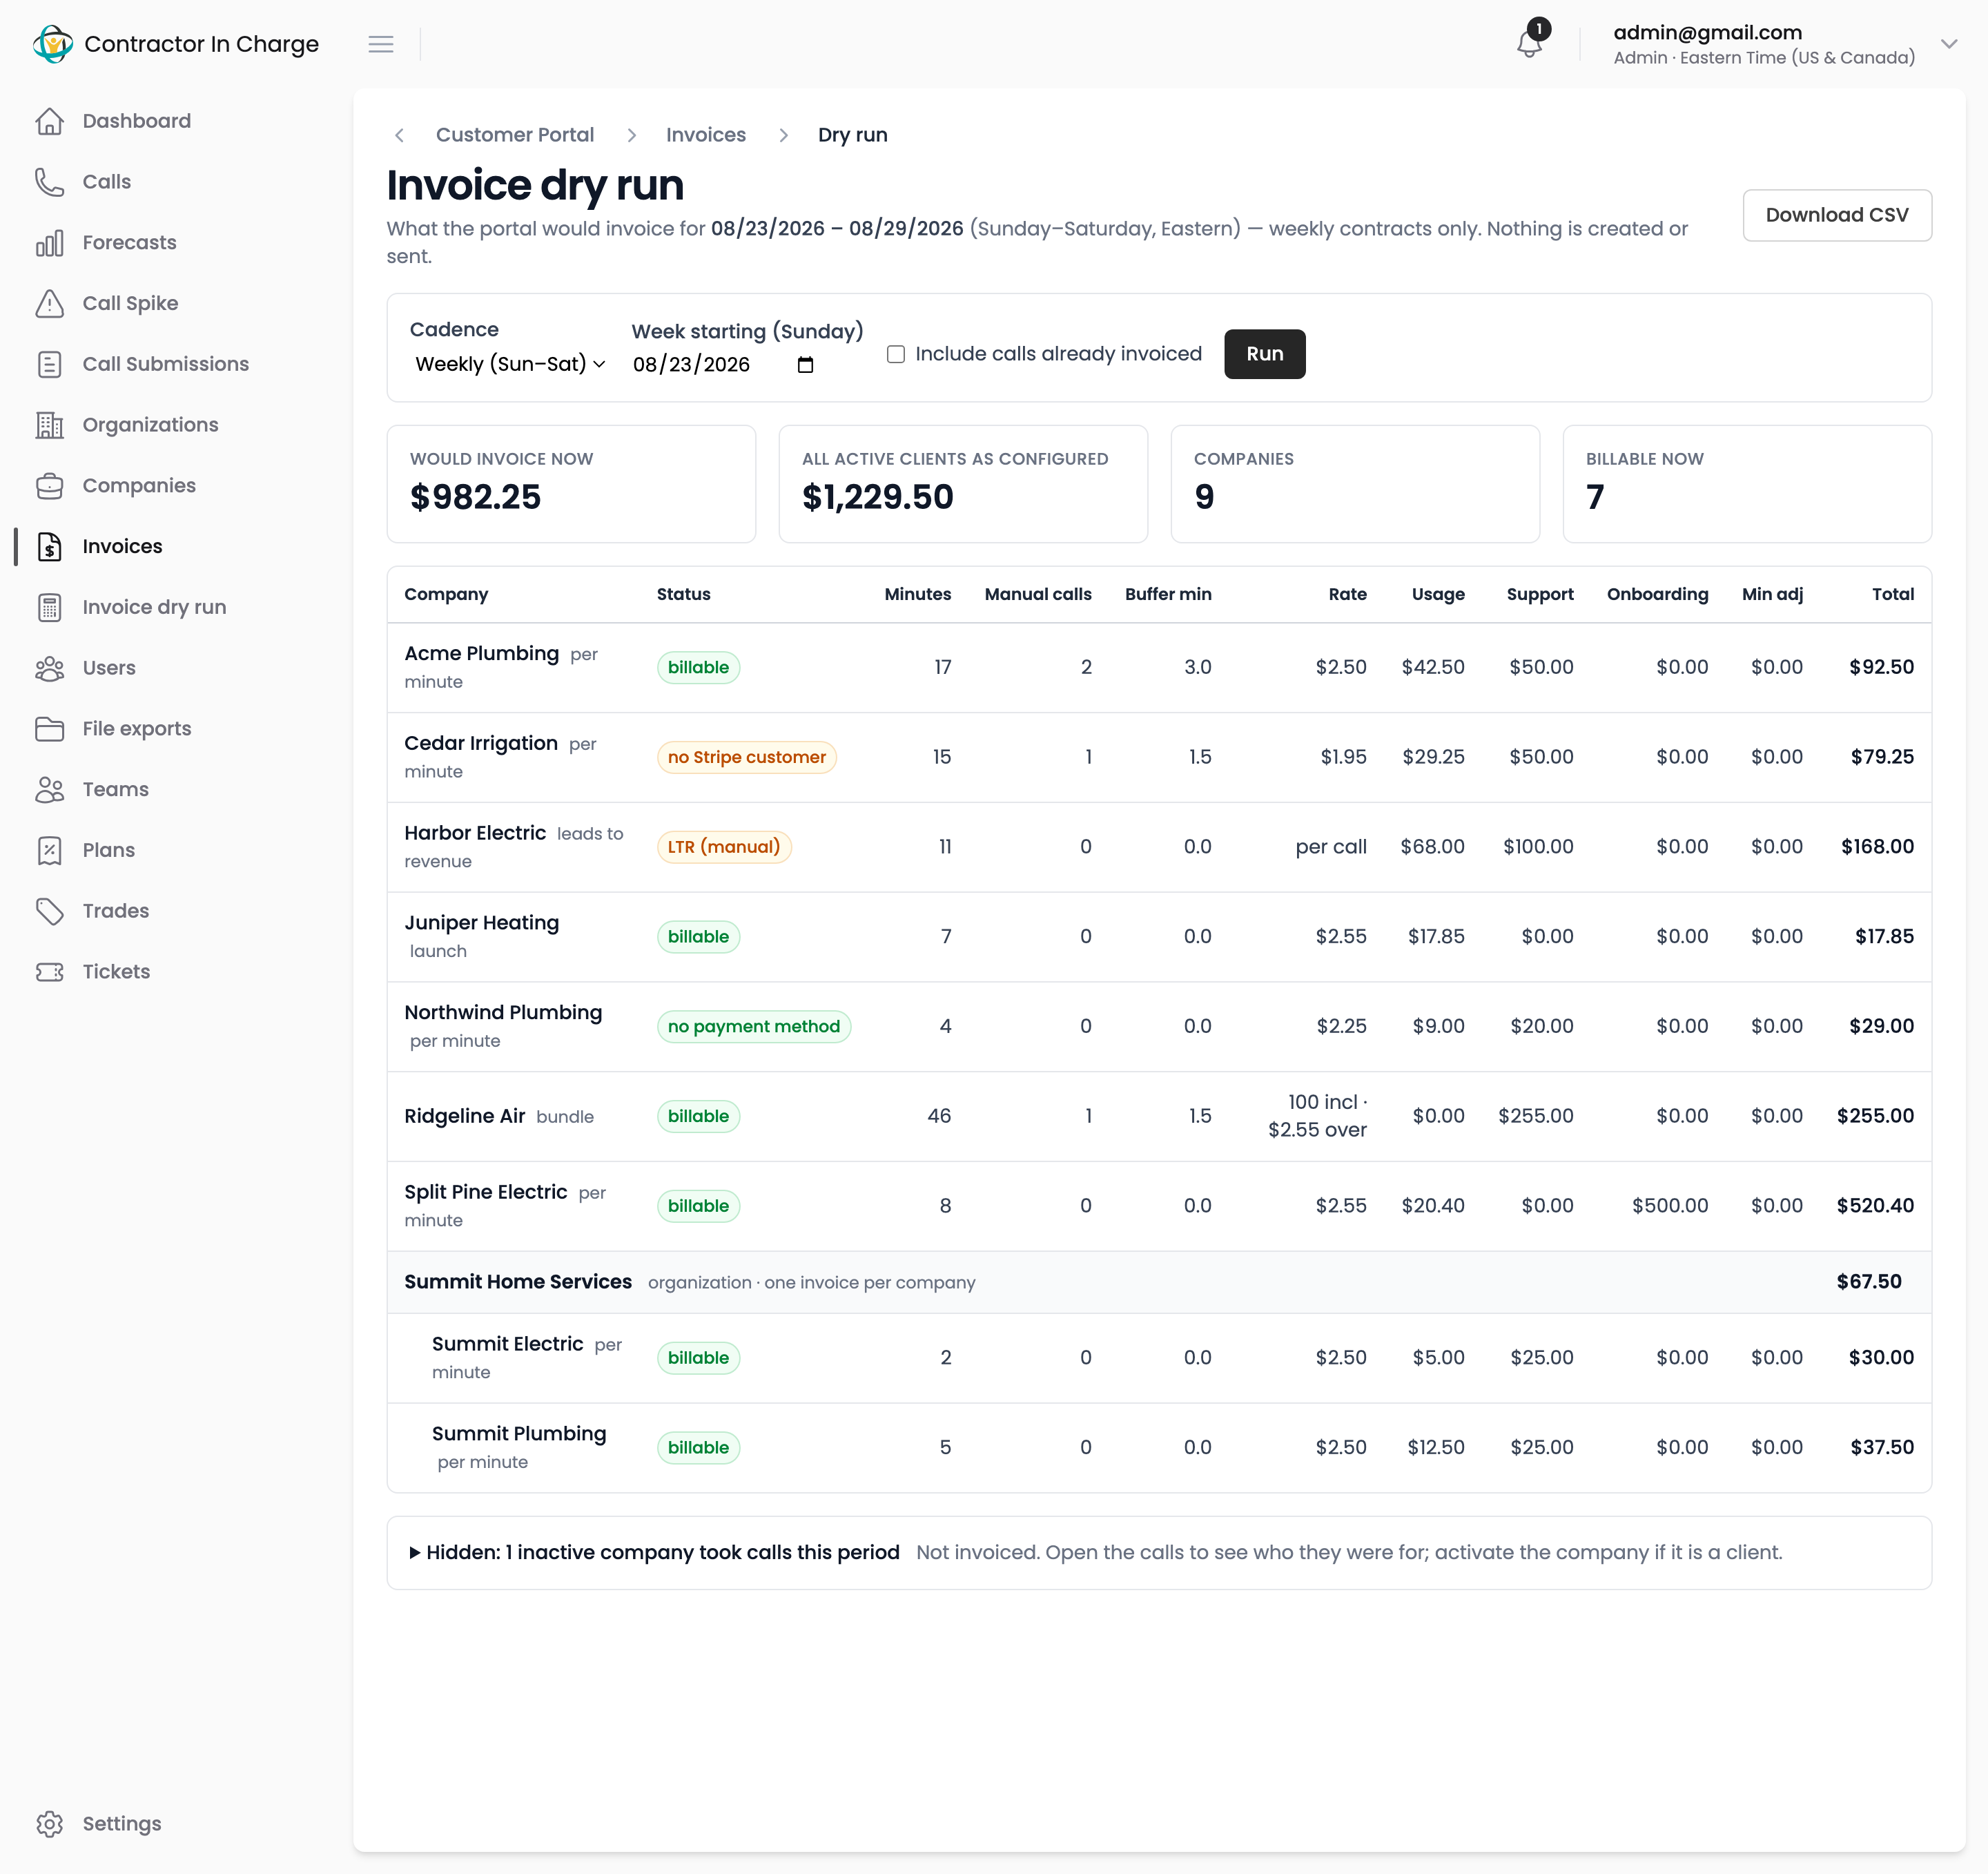1988x1874 pixels.
Task: Click the Invoices dollar document icon
Action: [x=49, y=546]
